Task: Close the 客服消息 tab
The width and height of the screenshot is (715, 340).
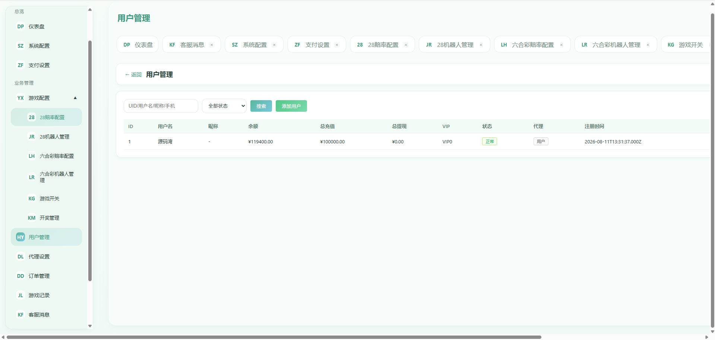Action: 212,45
